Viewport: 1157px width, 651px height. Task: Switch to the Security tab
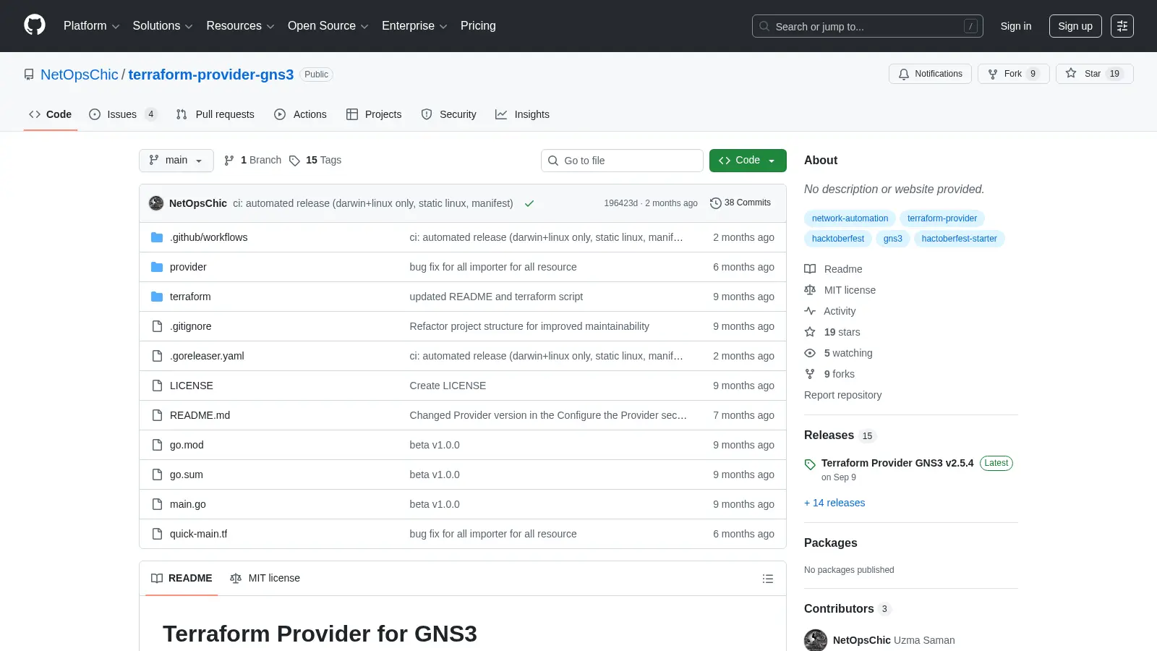(449, 114)
